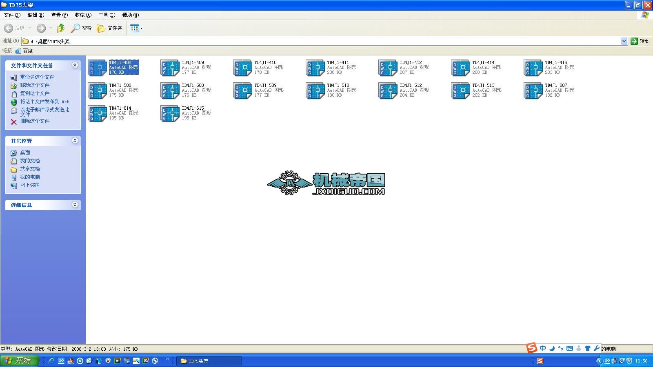Select the TD4J1-411 drawing file icon

[x=315, y=68]
